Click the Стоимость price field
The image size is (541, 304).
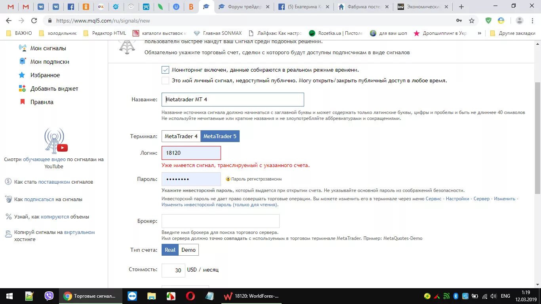click(173, 270)
